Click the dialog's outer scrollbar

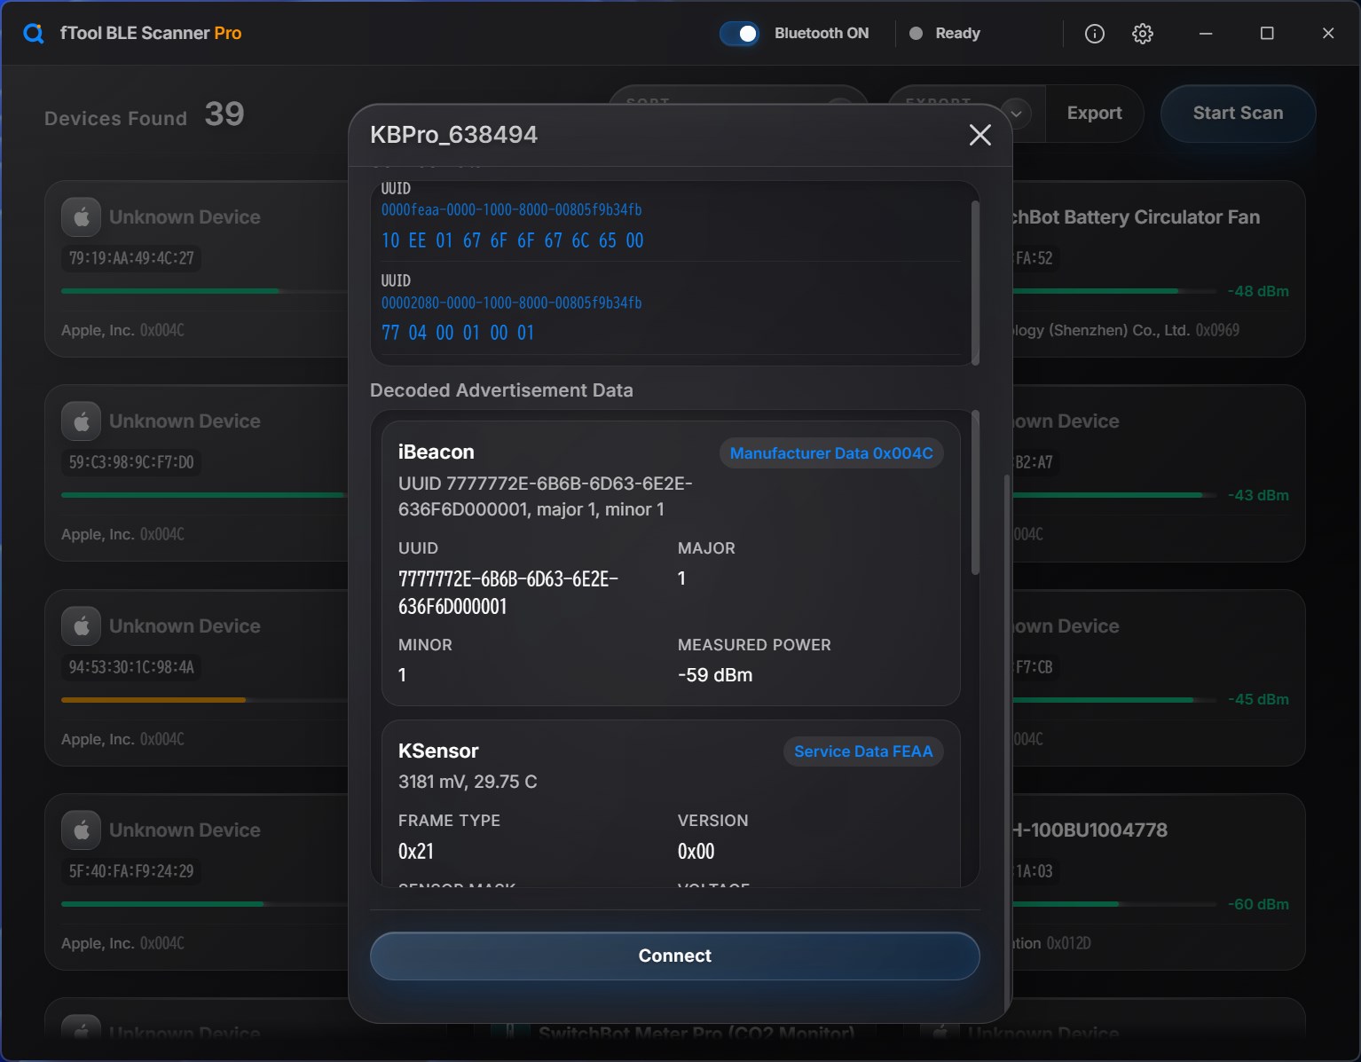click(x=1006, y=741)
